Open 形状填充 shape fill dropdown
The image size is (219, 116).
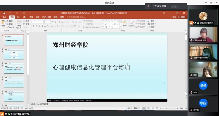[141, 21]
